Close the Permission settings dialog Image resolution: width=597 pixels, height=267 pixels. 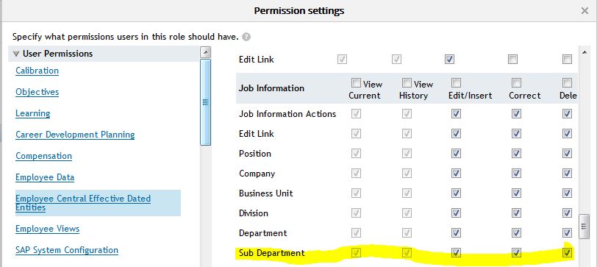point(585,11)
